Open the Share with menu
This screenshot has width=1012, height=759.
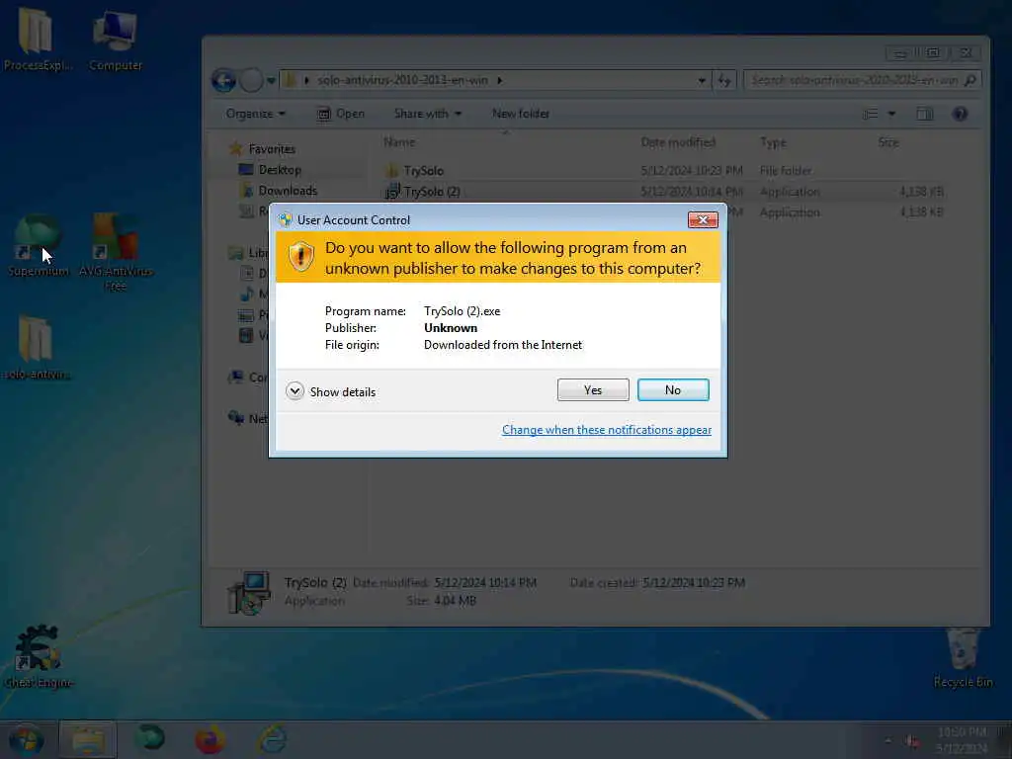(428, 114)
